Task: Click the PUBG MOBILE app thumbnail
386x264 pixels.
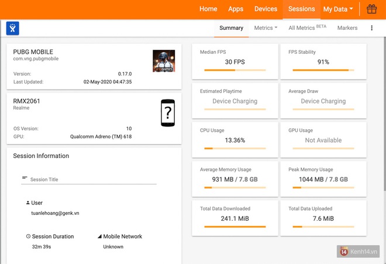Action: (164, 61)
